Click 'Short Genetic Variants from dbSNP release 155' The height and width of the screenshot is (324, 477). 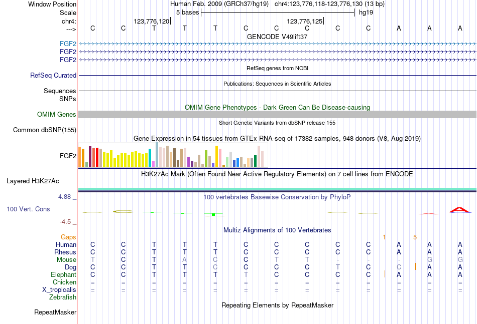tap(277, 123)
